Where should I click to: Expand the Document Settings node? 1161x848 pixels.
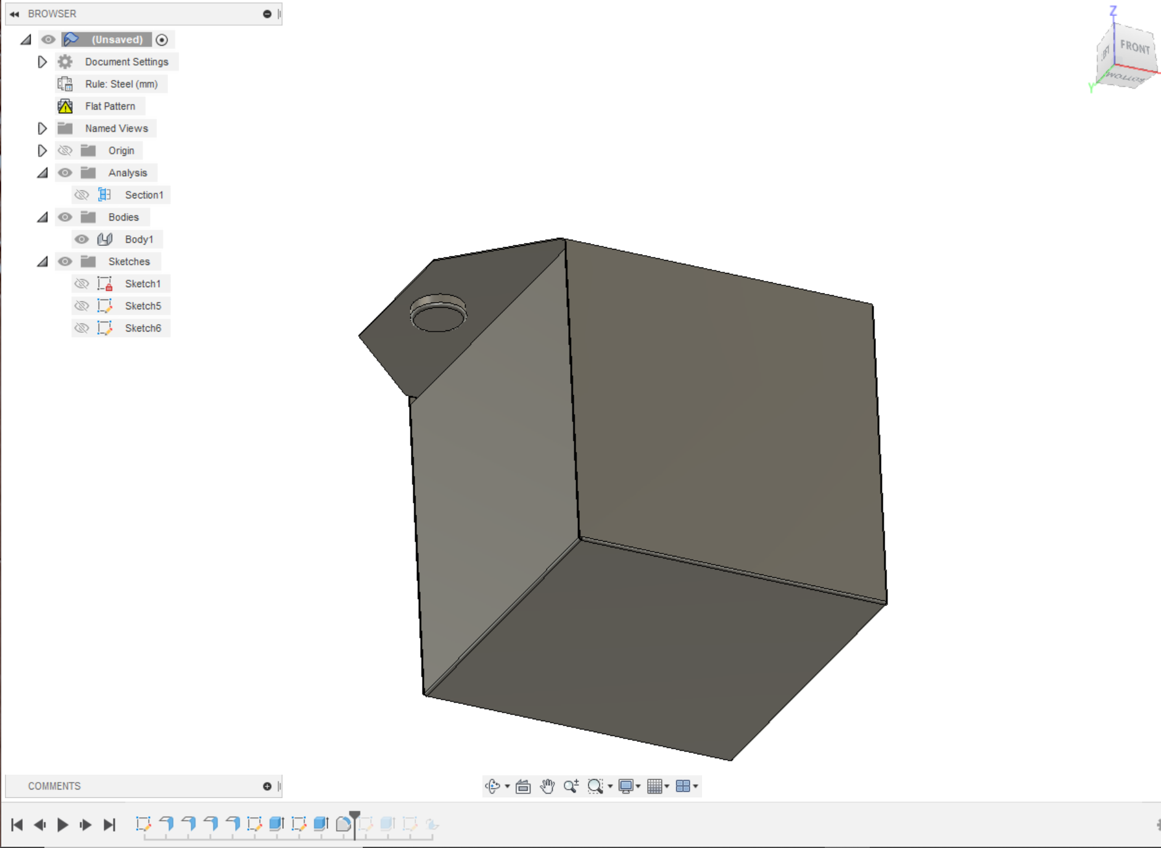(x=42, y=62)
